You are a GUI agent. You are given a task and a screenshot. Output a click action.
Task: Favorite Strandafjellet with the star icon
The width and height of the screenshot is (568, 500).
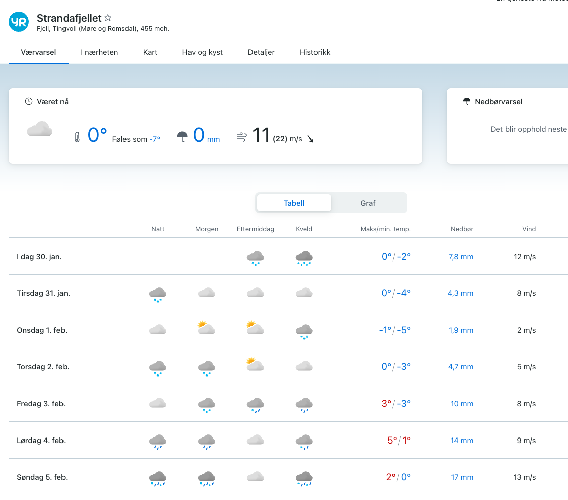(x=108, y=18)
